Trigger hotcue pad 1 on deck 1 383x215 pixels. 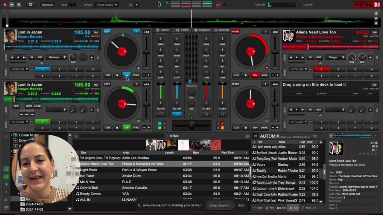42,69
